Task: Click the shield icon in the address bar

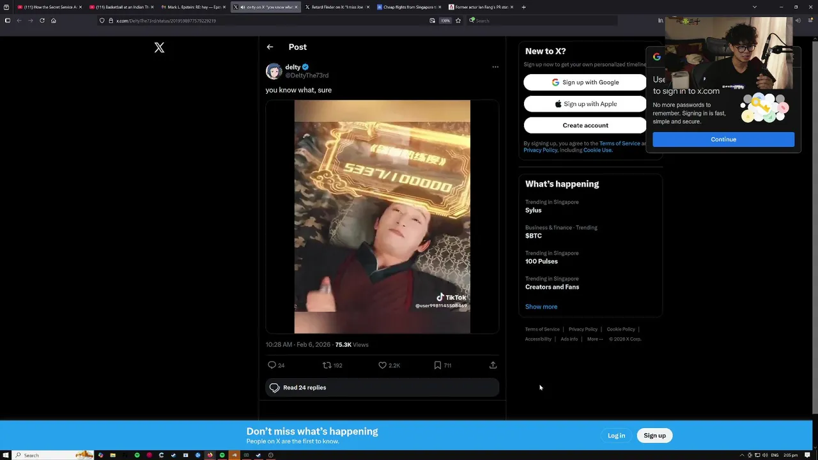Action: (x=102, y=20)
